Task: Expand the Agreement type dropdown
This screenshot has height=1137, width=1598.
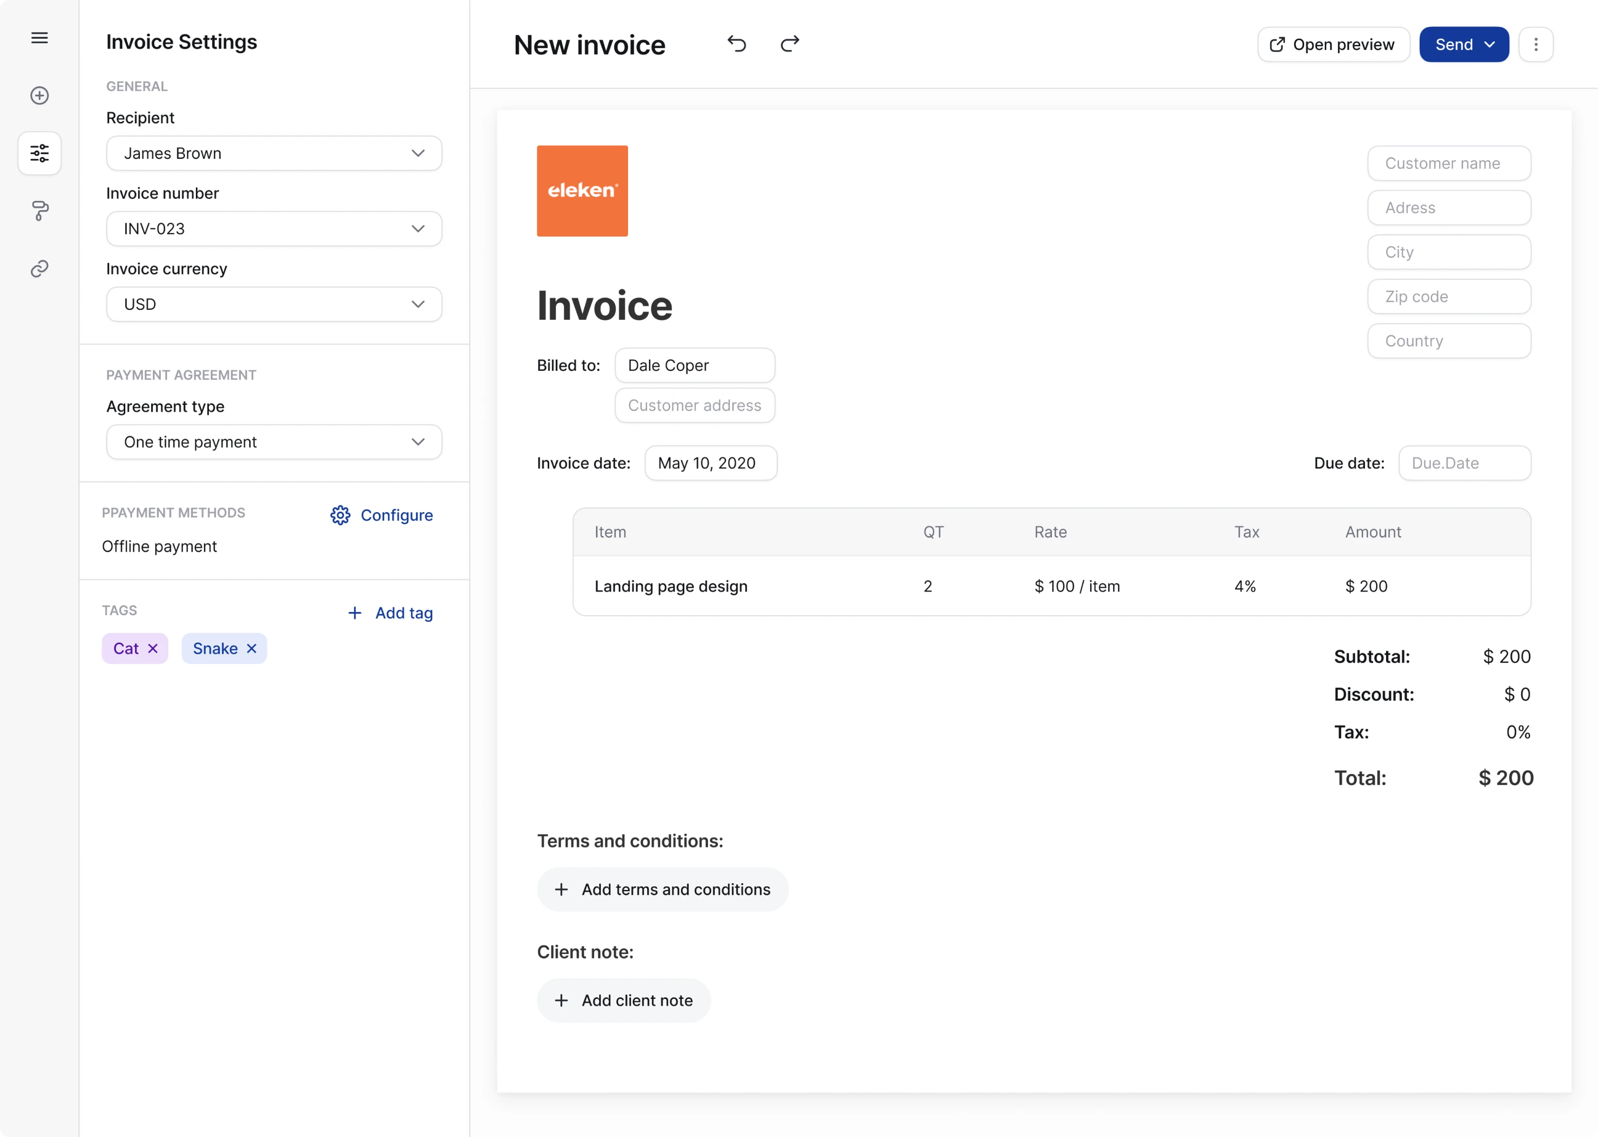Action: (274, 442)
